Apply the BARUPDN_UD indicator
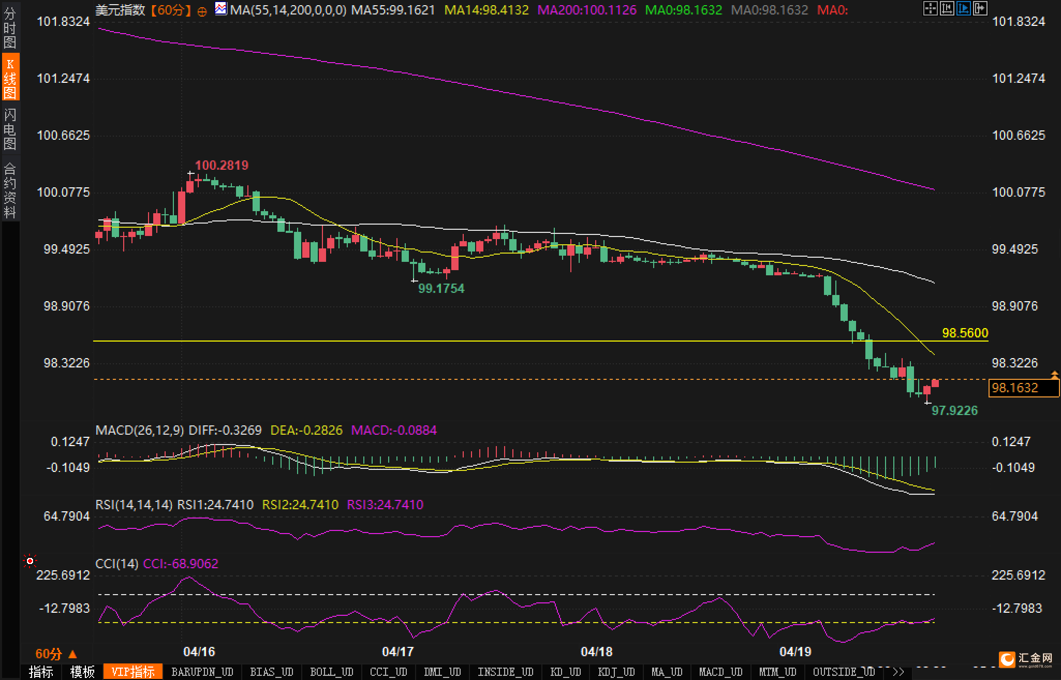The image size is (1061, 680). coord(202,672)
